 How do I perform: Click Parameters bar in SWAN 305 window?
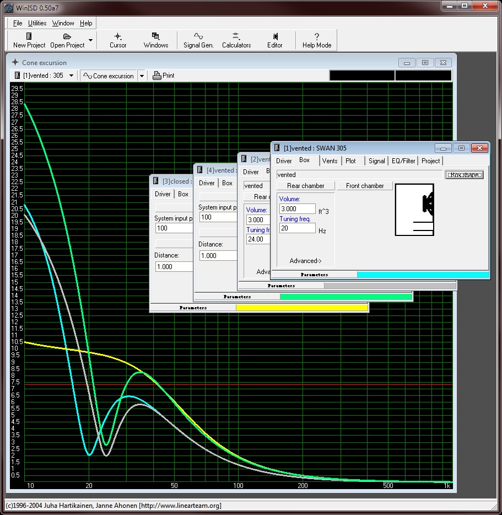click(x=314, y=275)
